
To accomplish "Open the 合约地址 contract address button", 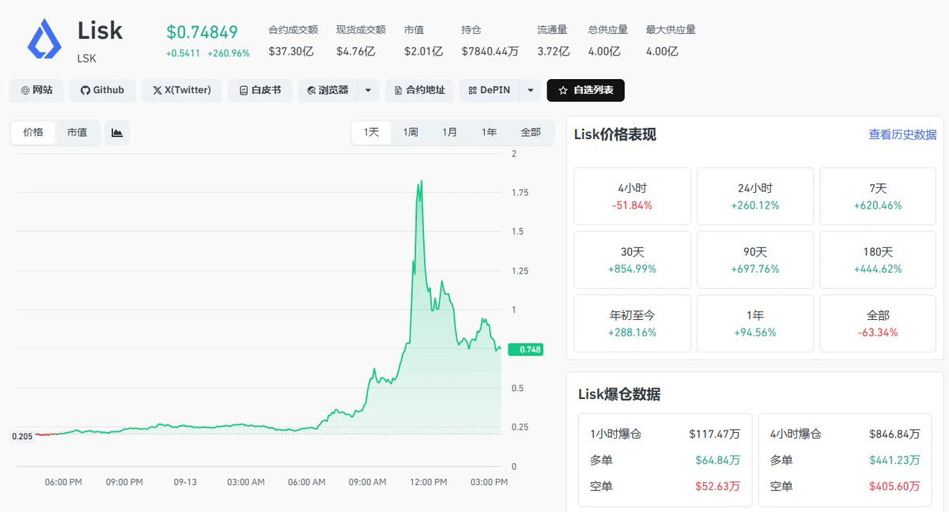I will pyautogui.click(x=419, y=90).
